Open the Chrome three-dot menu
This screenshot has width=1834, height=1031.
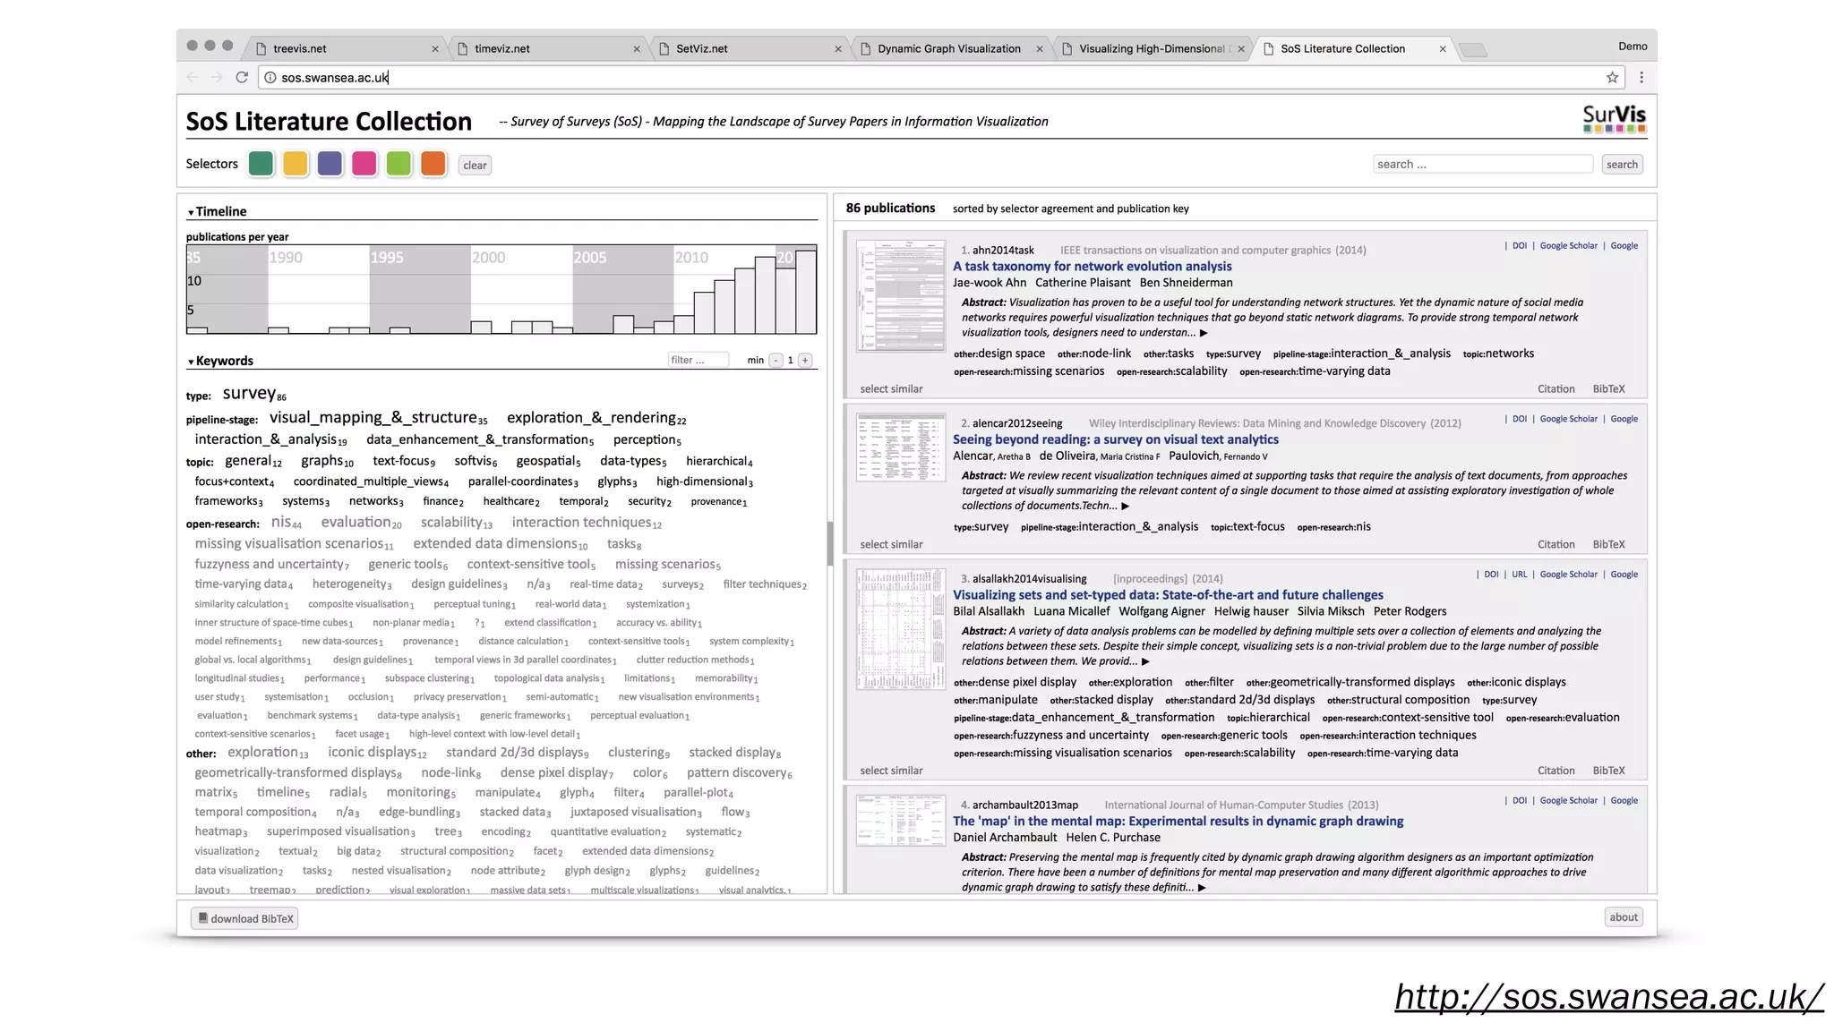click(x=1641, y=78)
